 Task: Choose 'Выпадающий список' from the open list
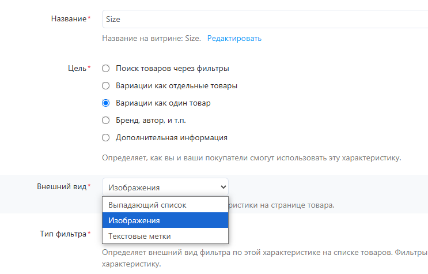pyautogui.click(x=165, y=205)
